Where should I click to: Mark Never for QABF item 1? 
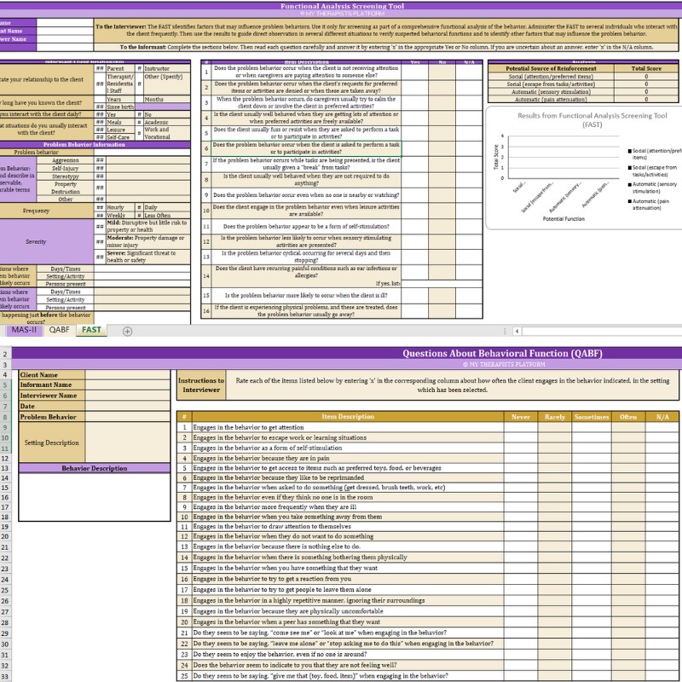pos(521,428)
